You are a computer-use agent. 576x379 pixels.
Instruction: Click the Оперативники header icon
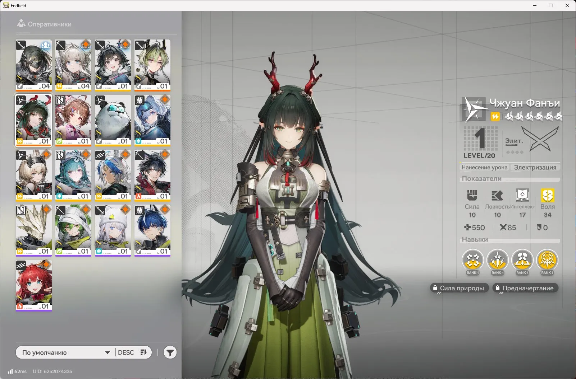point(21,24)
